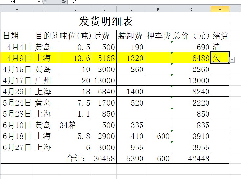Select the destination cell 广州
Screen dimensions: 241x179
click(x=46, y=80)
